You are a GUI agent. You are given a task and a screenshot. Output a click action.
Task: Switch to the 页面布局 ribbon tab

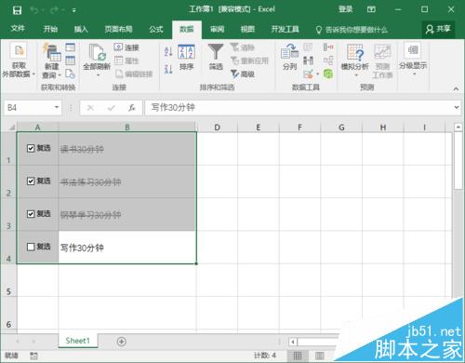coord(118,29)
